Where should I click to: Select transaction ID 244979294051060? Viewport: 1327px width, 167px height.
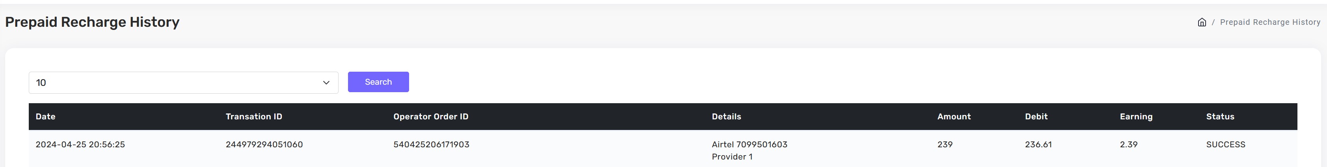(x=264, y=144)
